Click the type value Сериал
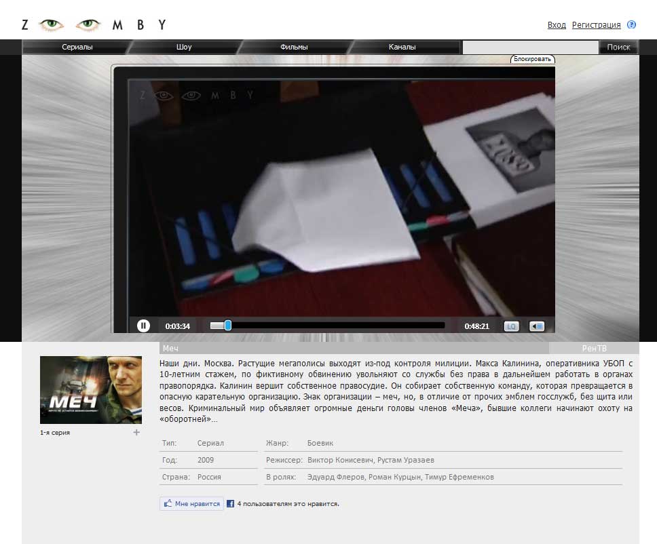This screenshot has height=544, width=657. point(211,443)
